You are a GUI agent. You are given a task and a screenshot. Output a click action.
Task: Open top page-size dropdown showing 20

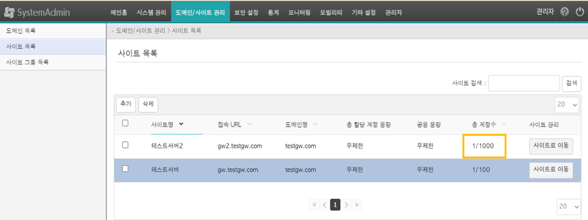tap(567, 105)
